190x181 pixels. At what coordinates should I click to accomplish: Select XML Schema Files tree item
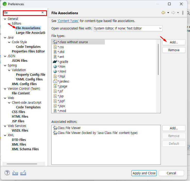[25, 149]
